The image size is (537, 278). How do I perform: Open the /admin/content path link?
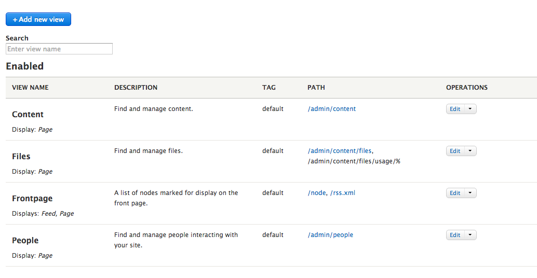(x=332, y=109)
